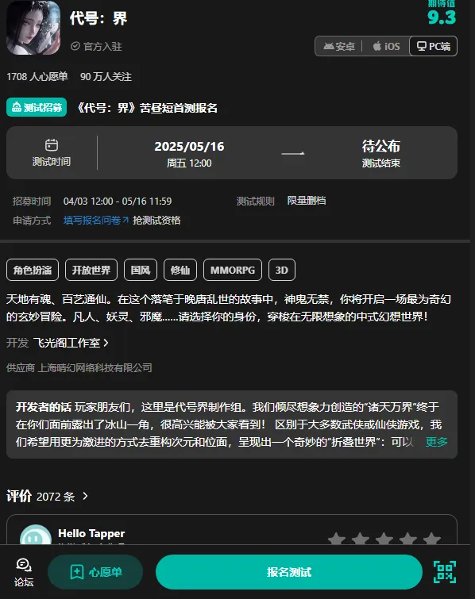The image size is (475, 599).
Task: Click the 报名测试 button
Action: click(x=289, y=572)
